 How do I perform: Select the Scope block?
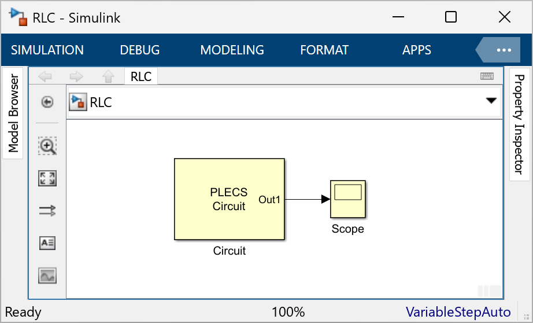point(347,199)
